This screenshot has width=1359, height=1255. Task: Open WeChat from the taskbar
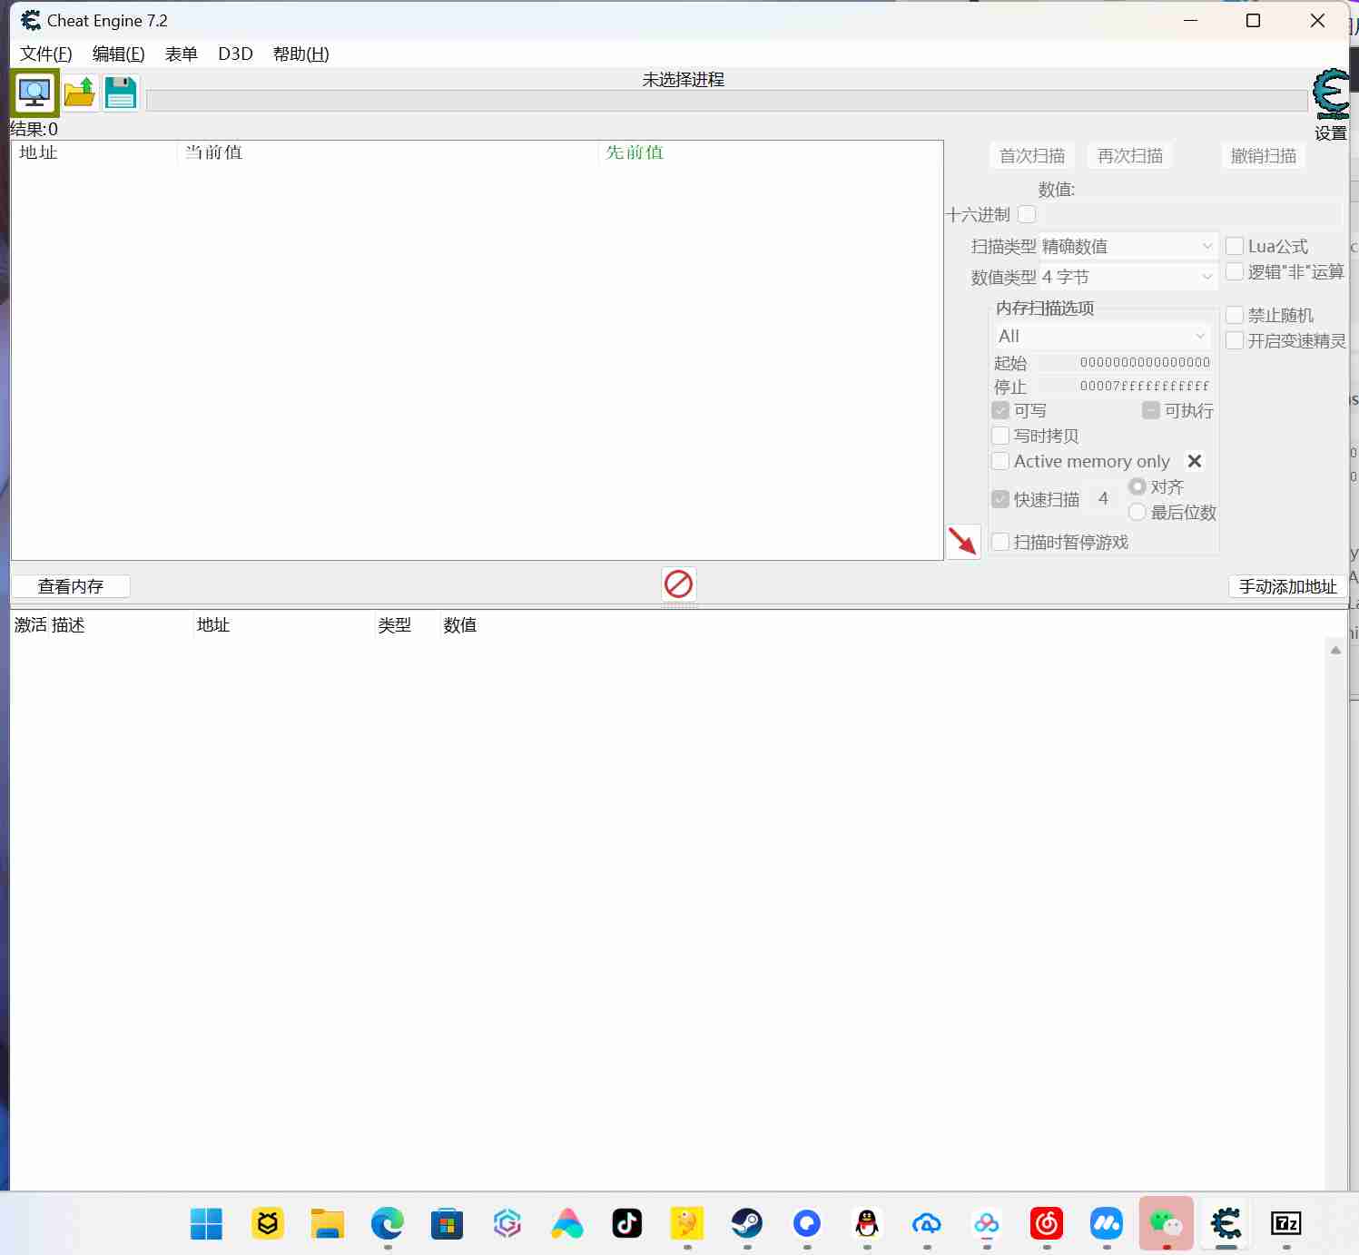tap(1166, 1223)
